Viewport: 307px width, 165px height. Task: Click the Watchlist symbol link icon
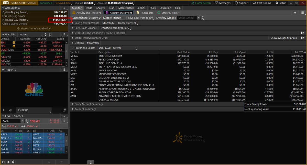pos(50,34)
